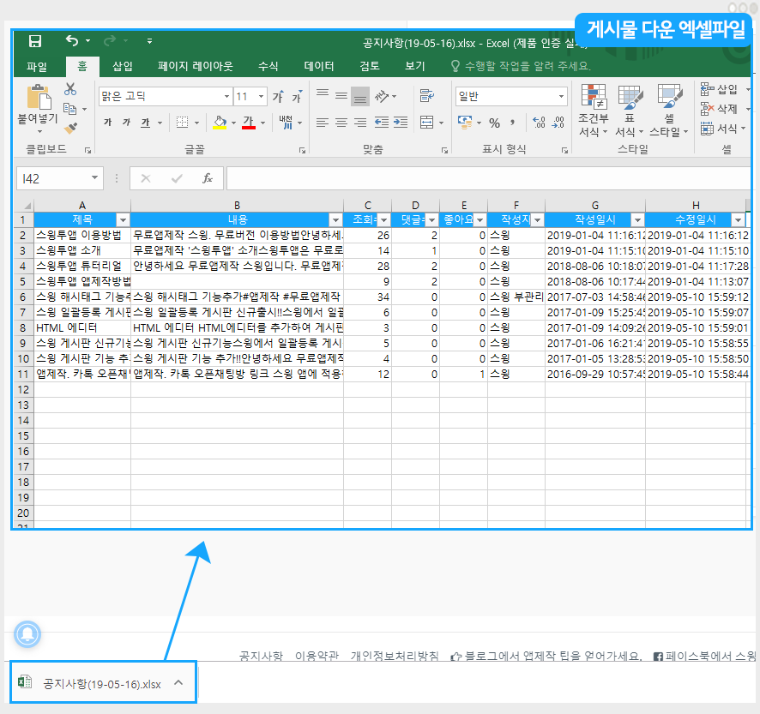Select the Format Painter brush
Image resolution: width=760 pixels, height=714 pixels.
[70, 128]
